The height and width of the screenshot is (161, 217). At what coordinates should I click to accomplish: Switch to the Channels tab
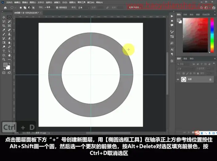[x=185, y=59]
